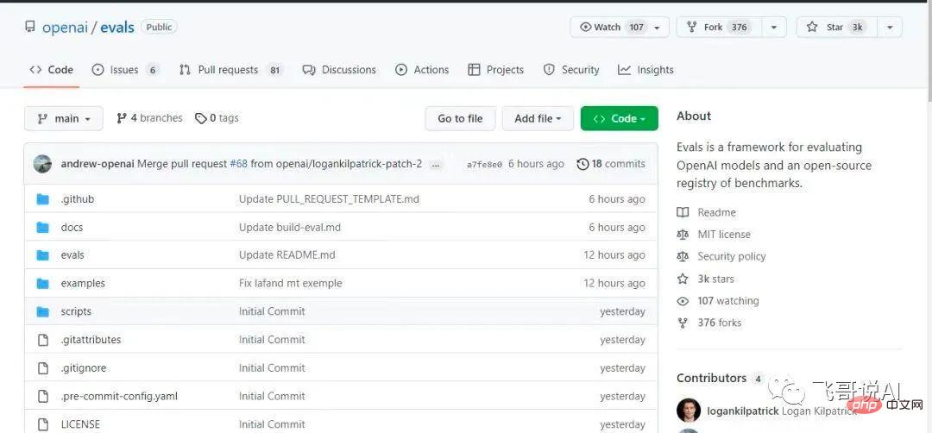Open the .gitattributes file
The width and height of the screenshot is (932, 433).
click(x=91, y=340)
